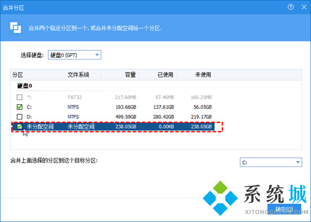The image size is (311, 222).
Task: Click the 217.66MB capacity value
Action: click(126, 97)
